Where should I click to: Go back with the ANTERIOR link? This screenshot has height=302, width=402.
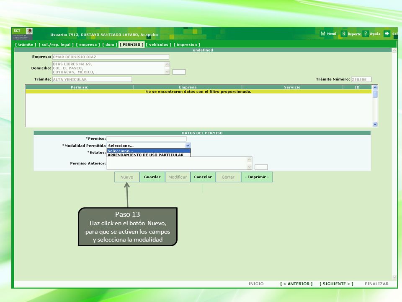pos(296,284)
